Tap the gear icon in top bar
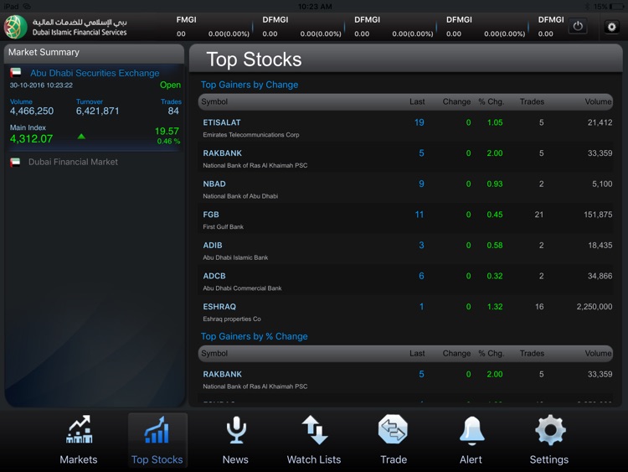 [x=611, y=27]
